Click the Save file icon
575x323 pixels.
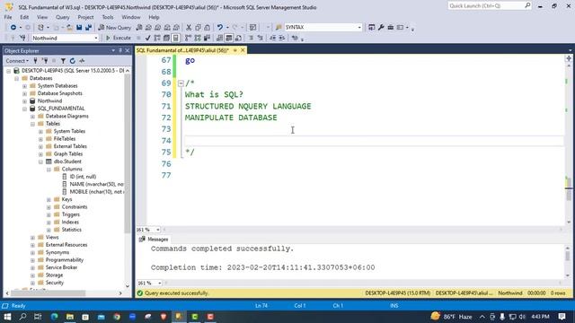79,28
